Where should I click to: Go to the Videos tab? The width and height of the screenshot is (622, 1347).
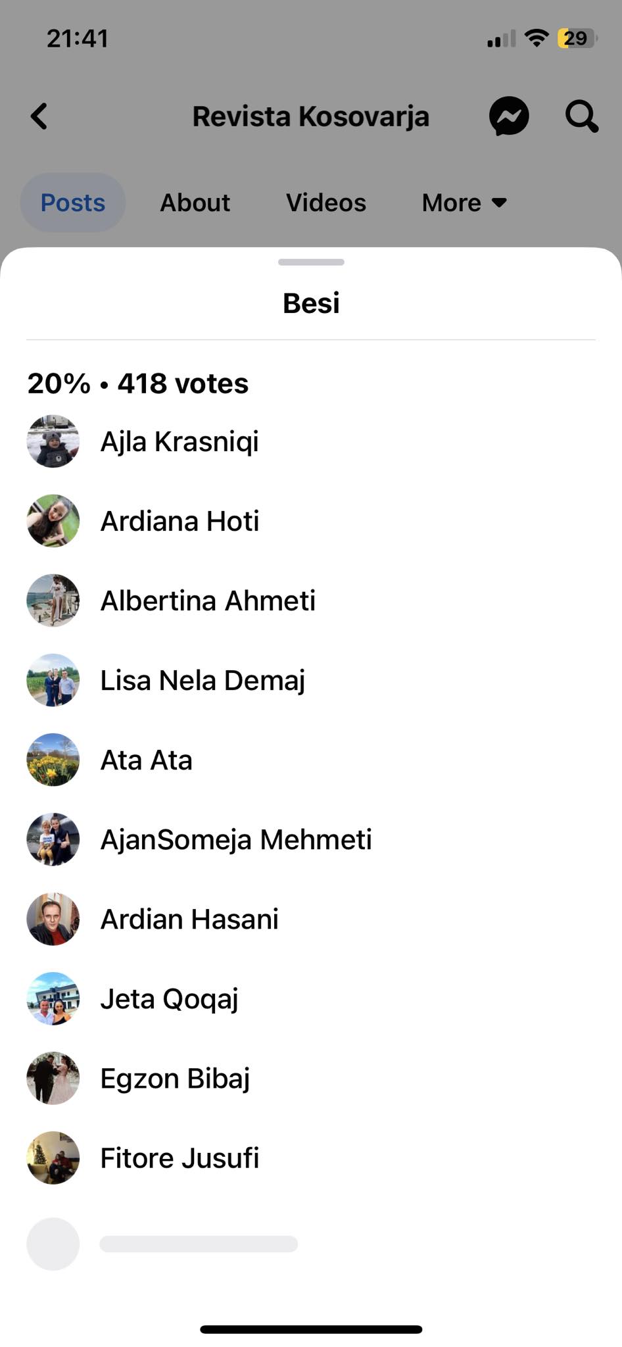click(326, 203)
